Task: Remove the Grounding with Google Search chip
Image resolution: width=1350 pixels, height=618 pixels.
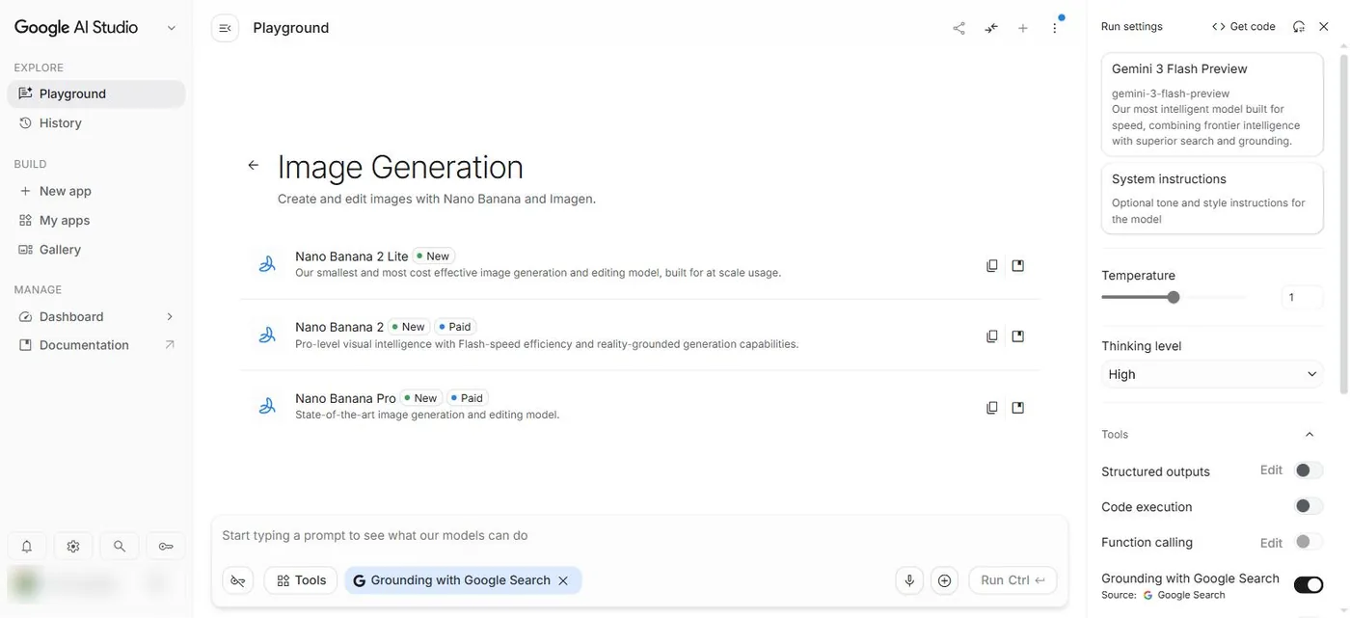Action: (x=563, y=580)
